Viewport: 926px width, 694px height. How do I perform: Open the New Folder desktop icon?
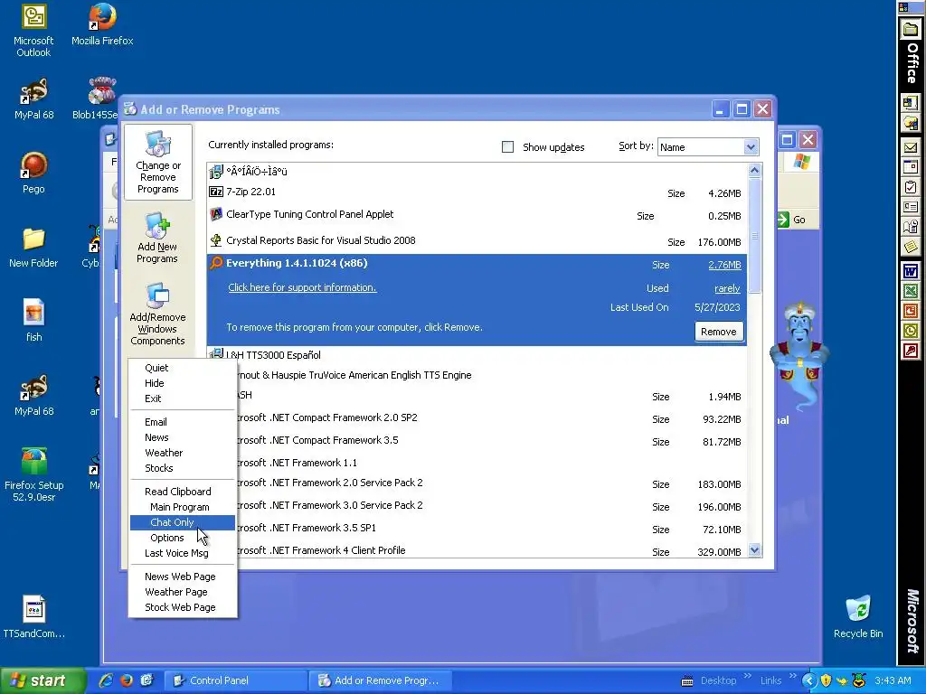click(x=33, y=247)
